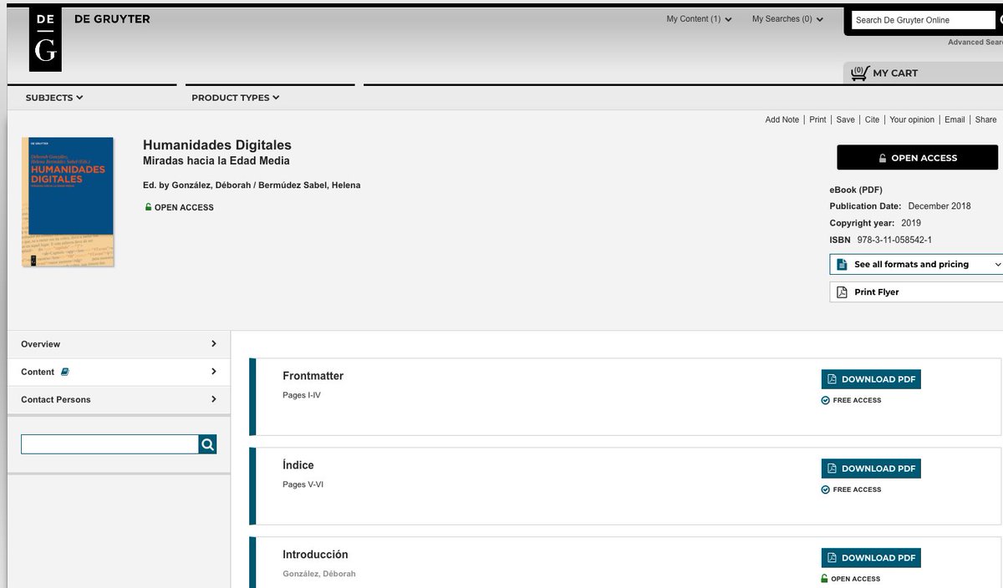Open the Content section
This screenshot has width=1003, height=588.
click(119, 372)
